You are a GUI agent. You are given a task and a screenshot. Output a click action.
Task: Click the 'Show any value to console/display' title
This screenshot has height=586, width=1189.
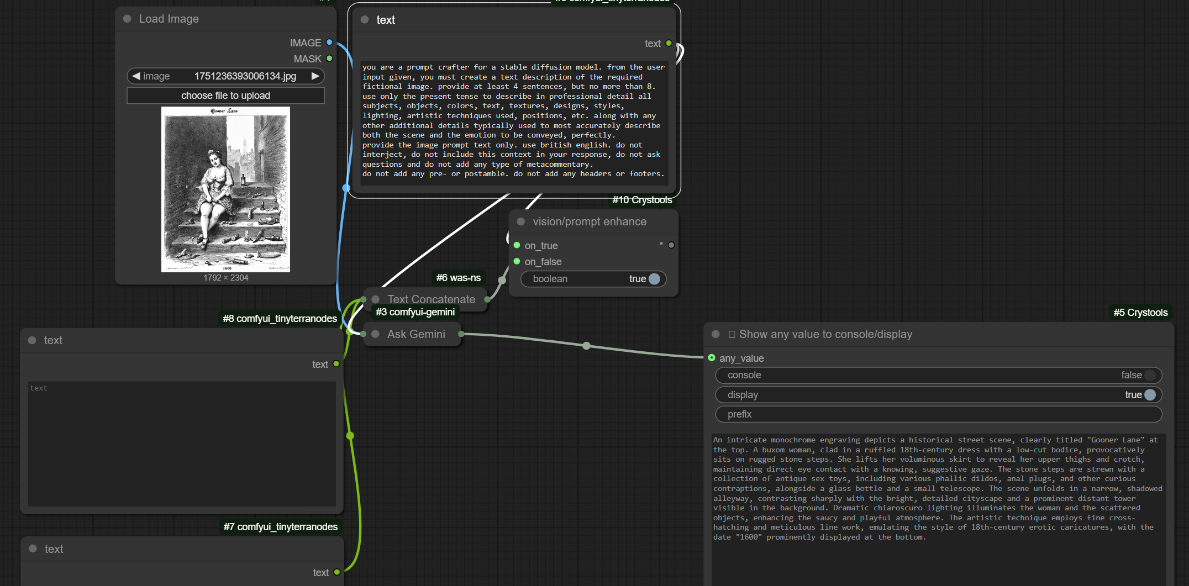coord(820,334)
